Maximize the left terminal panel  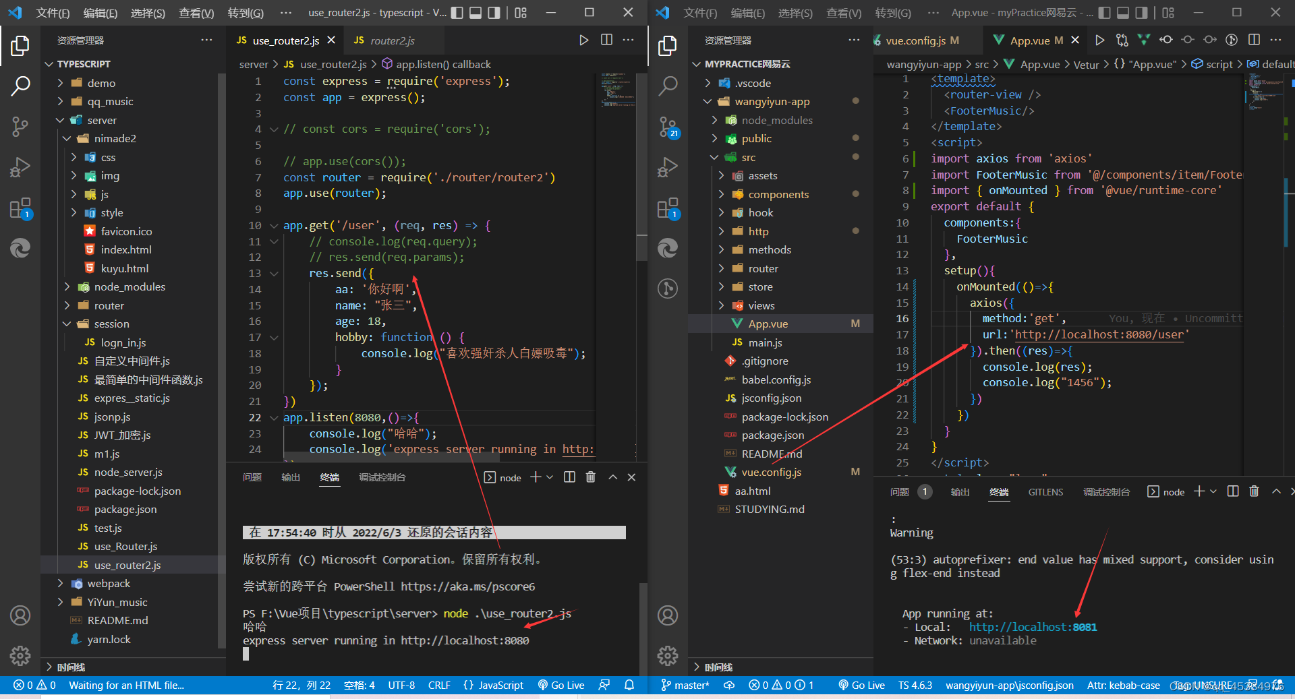[612, 477]
